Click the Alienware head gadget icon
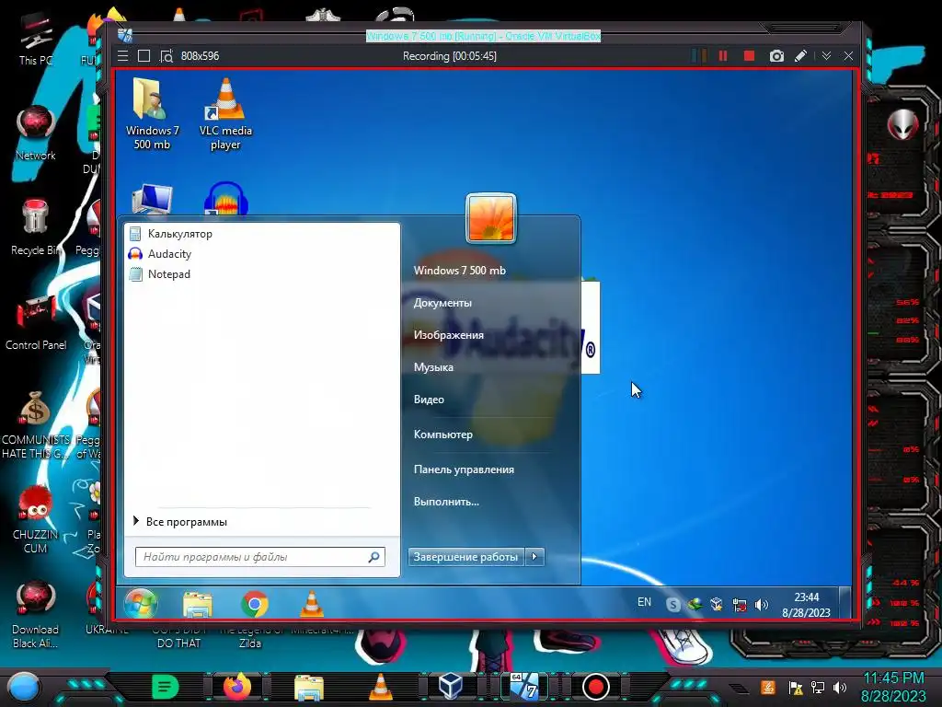This screenshot has height=707, width=942. click(x=903, y=124)
